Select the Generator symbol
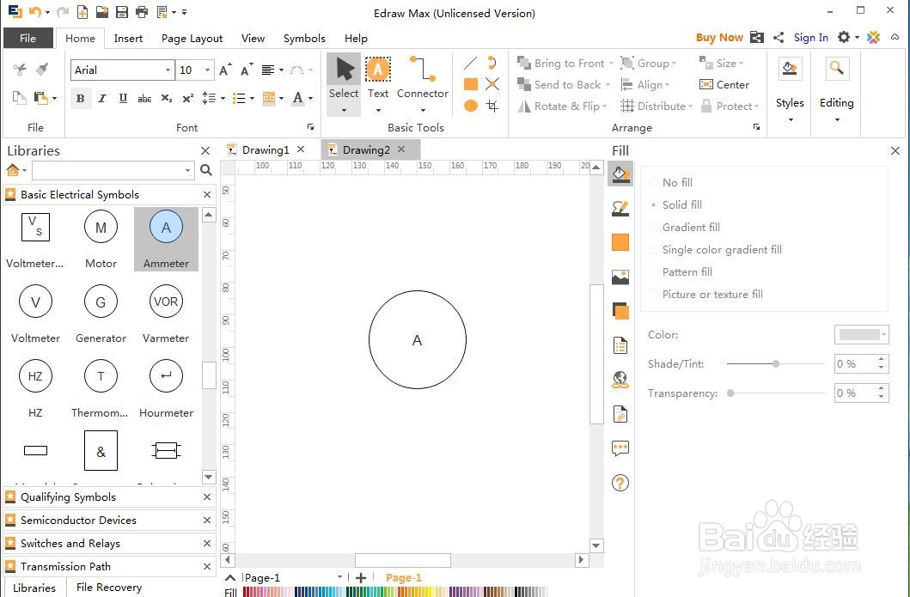Image resolution: width=910 pixels, height=597 pixels. pyautogui.click(x=101, y=314)
